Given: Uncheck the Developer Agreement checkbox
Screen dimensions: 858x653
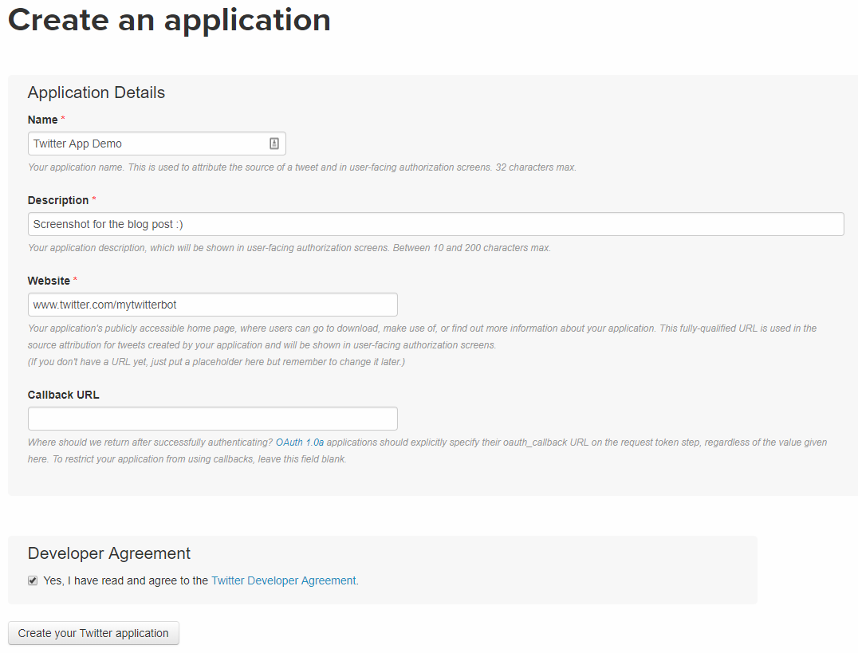Looking at the screenshot, I should click(x=33, y=580).
